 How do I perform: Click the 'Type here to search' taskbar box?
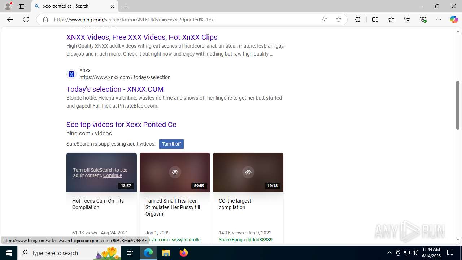69,253
